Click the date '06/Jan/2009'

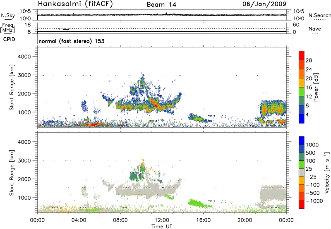[x=264, y=4]
